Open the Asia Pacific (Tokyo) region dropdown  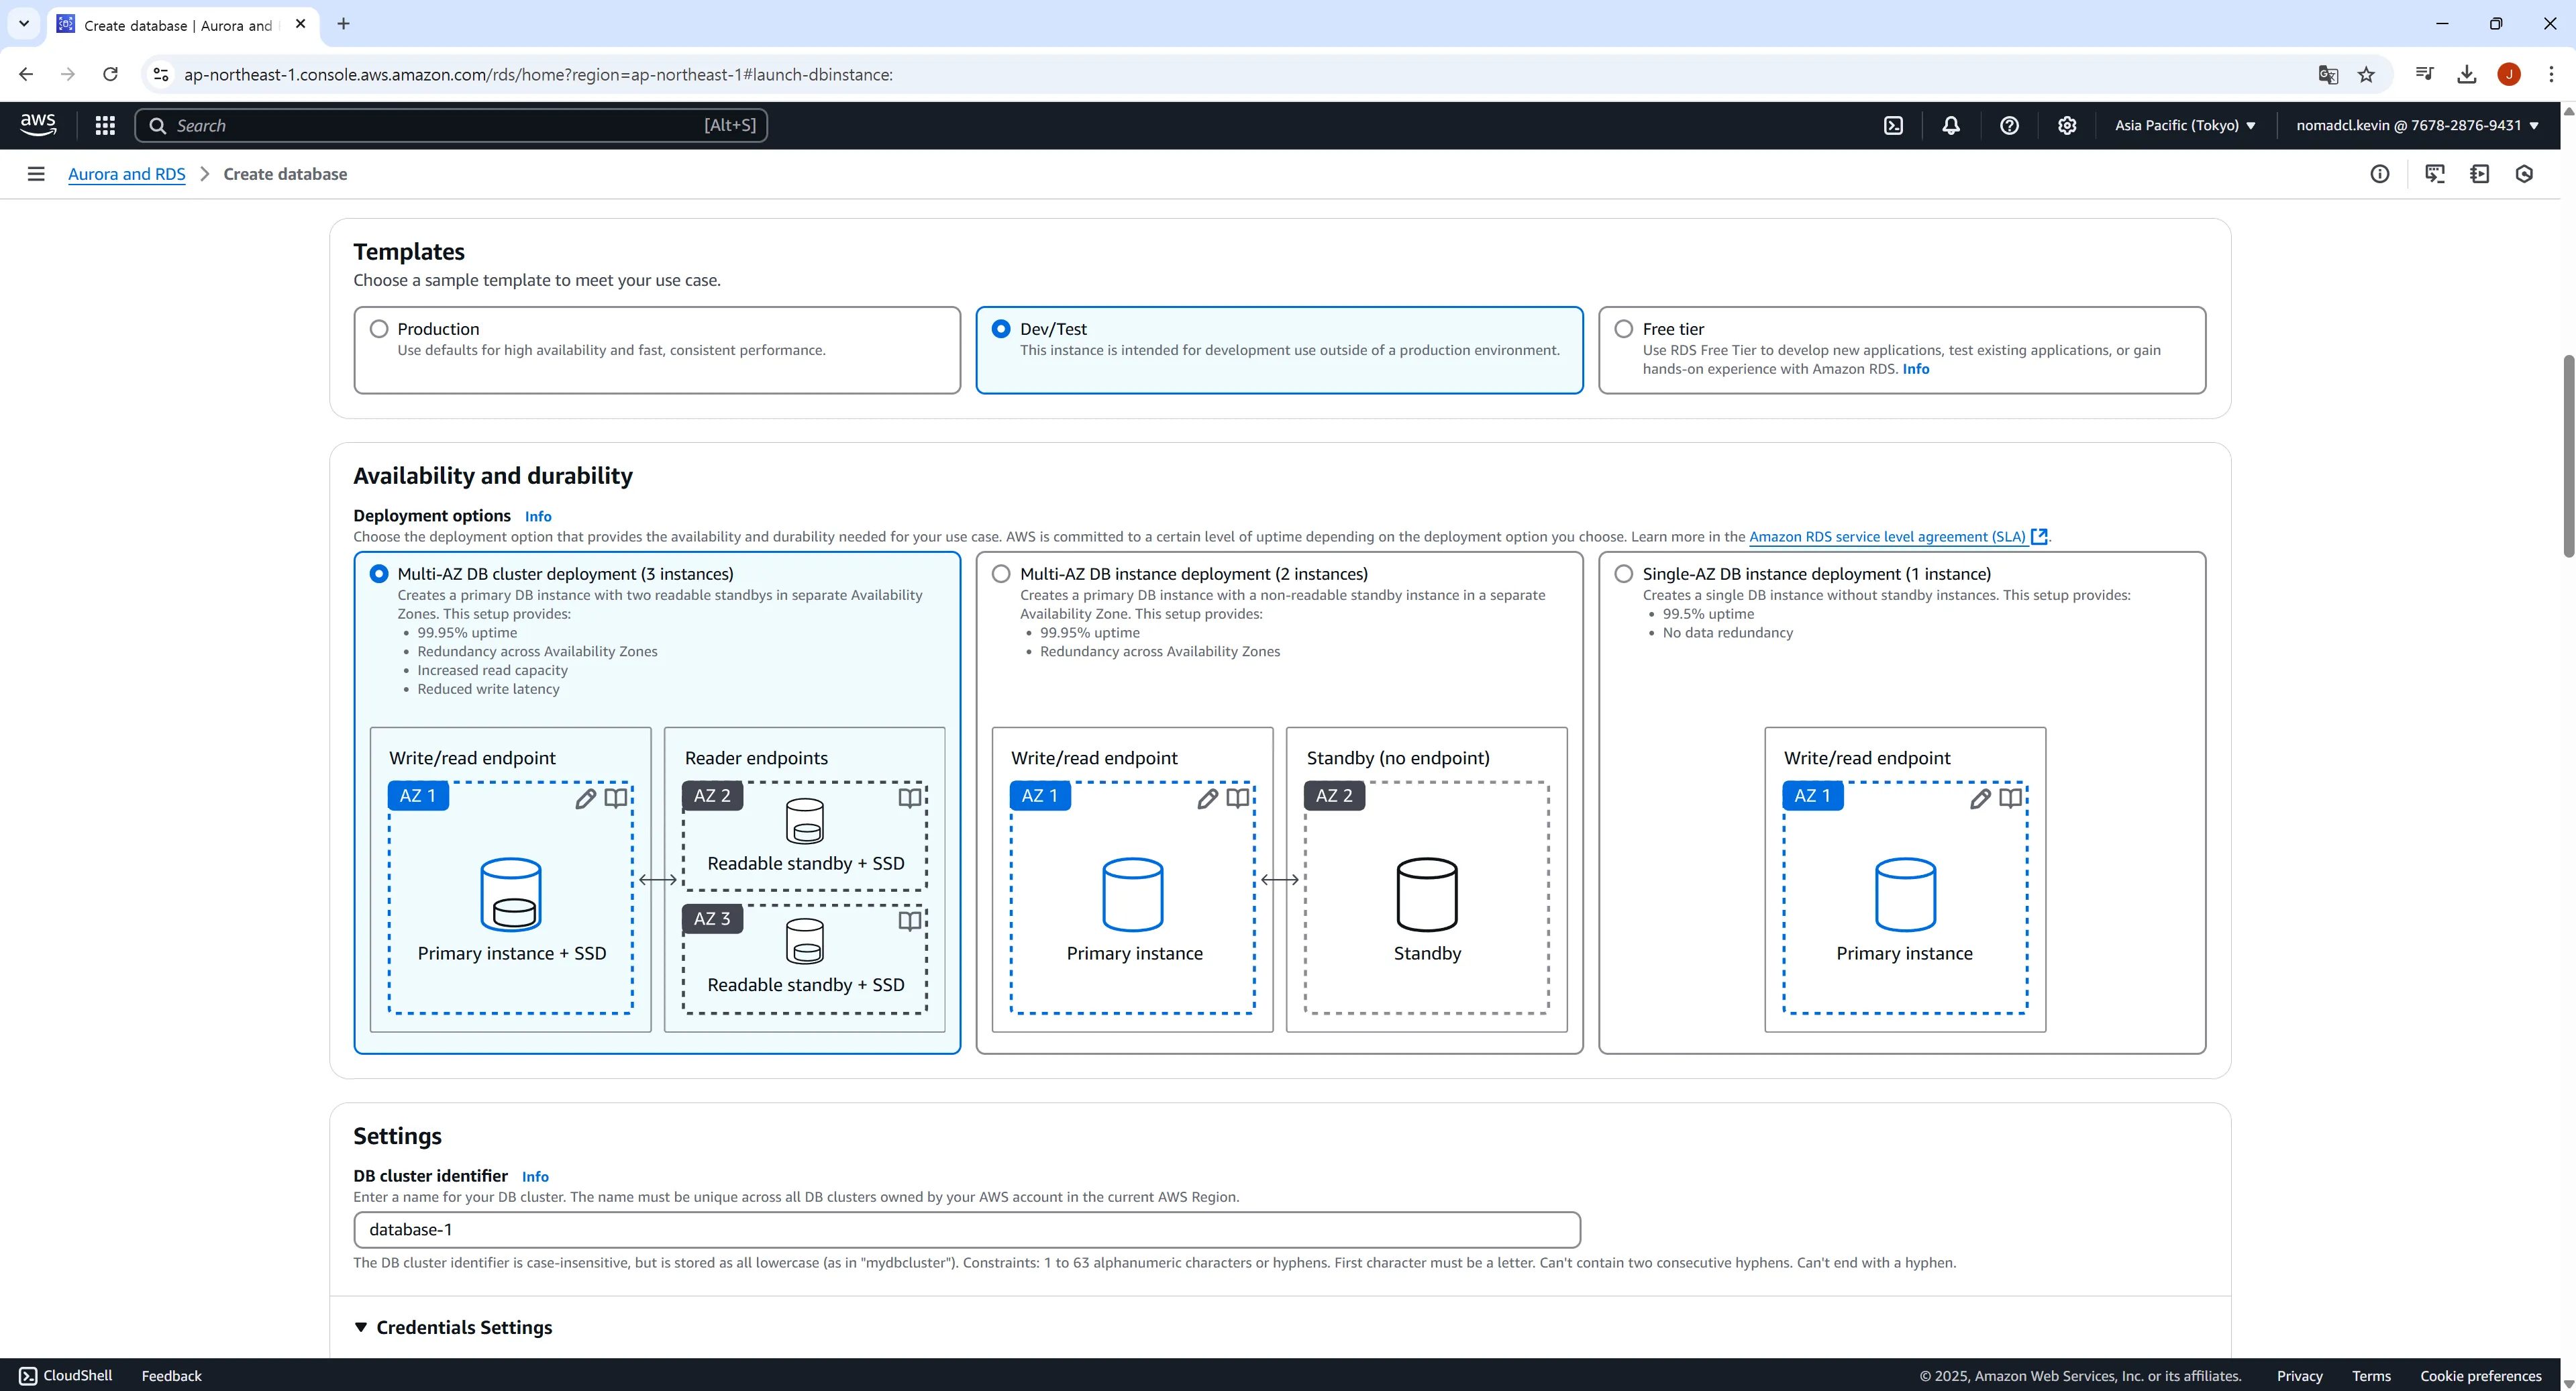[x=2184, y=125]
